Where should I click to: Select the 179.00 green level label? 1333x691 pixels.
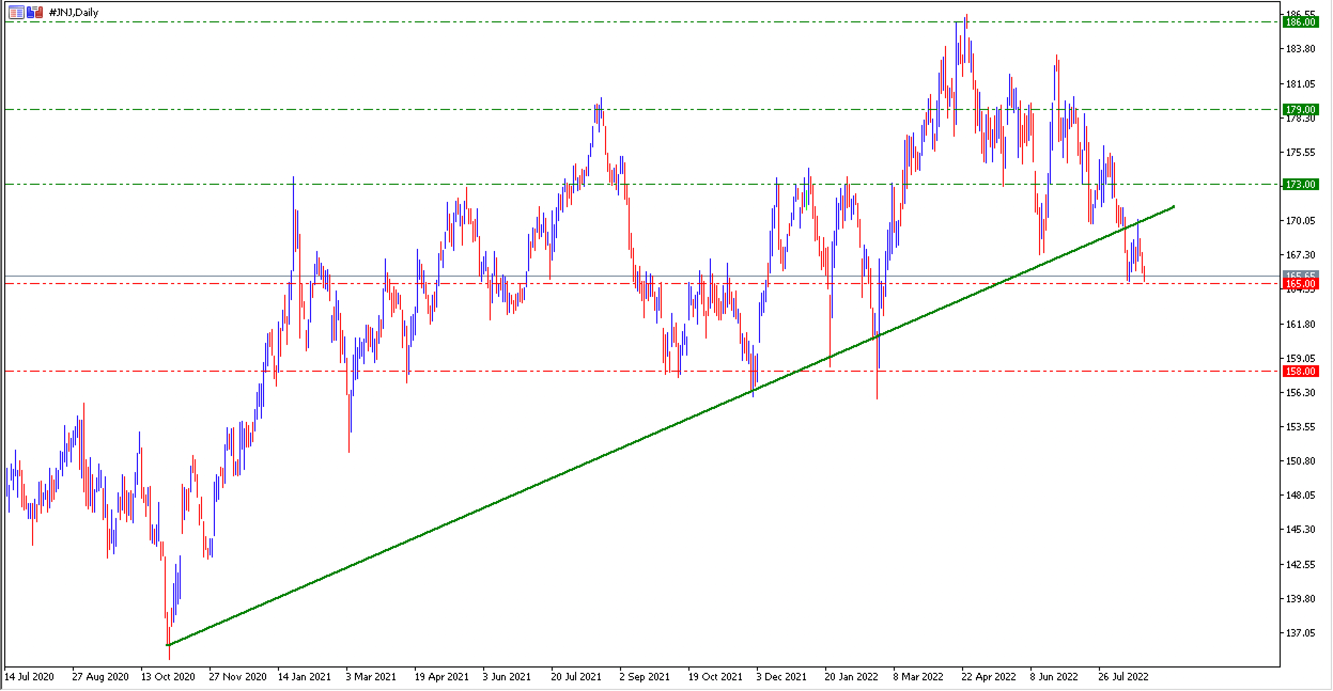tap(1300, 109)
